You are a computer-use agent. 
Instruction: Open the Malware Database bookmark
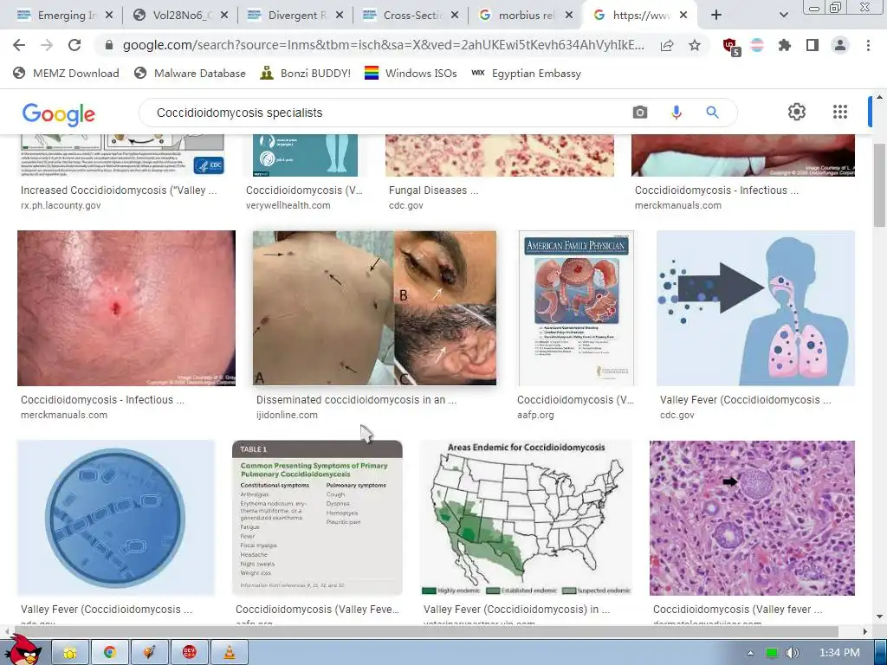(190, 73)
